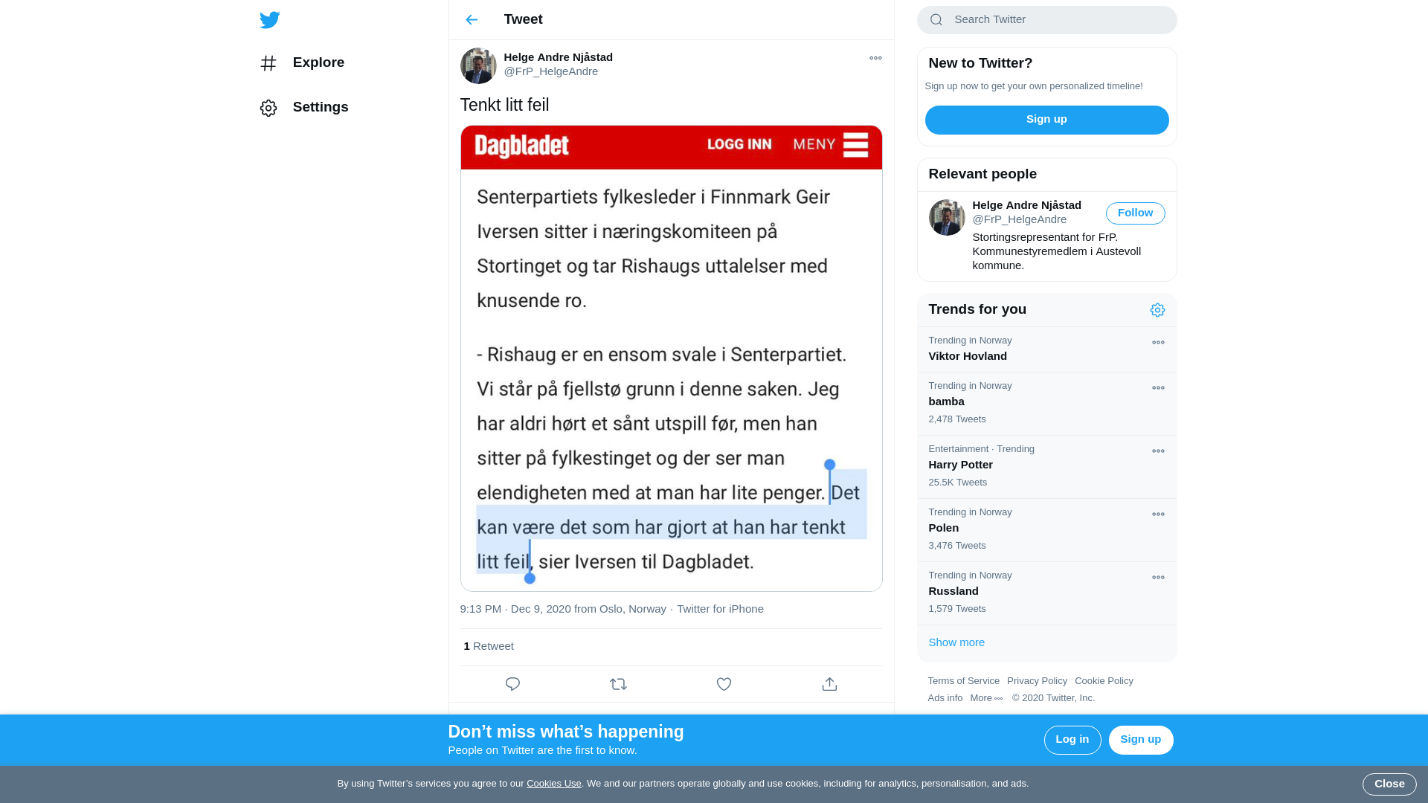This screenshot has height=803, width=1428.
Task: Follow Helge Andre Njåstad
Action: 1135,213
